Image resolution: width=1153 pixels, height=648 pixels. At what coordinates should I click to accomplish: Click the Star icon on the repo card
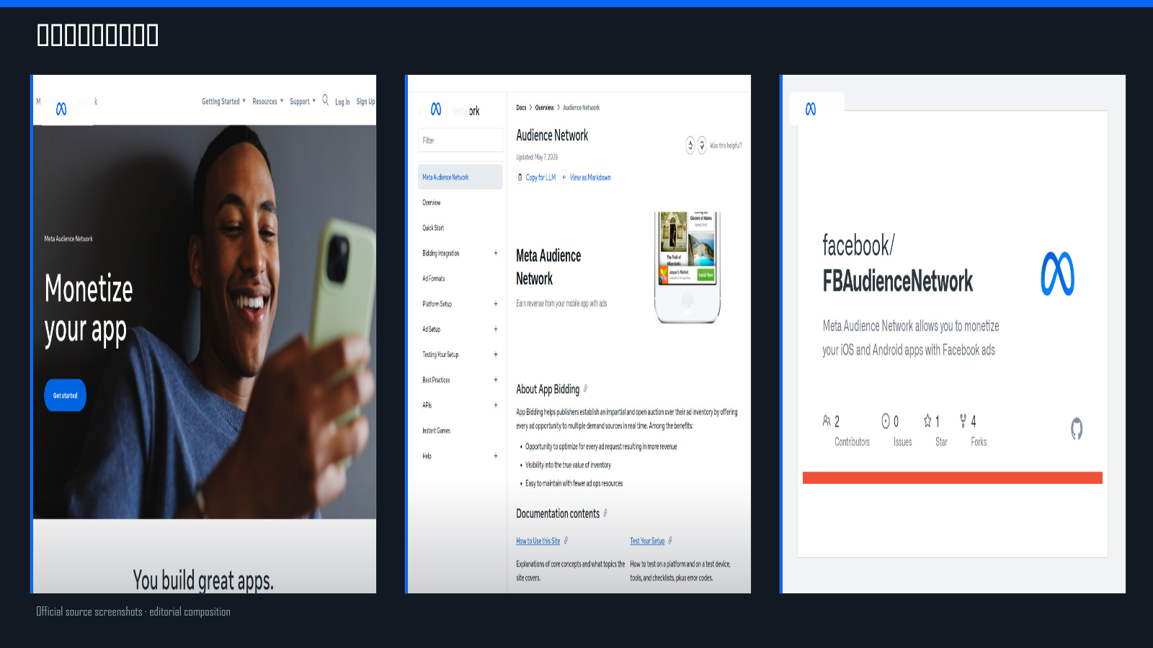(x=927, y=420)
